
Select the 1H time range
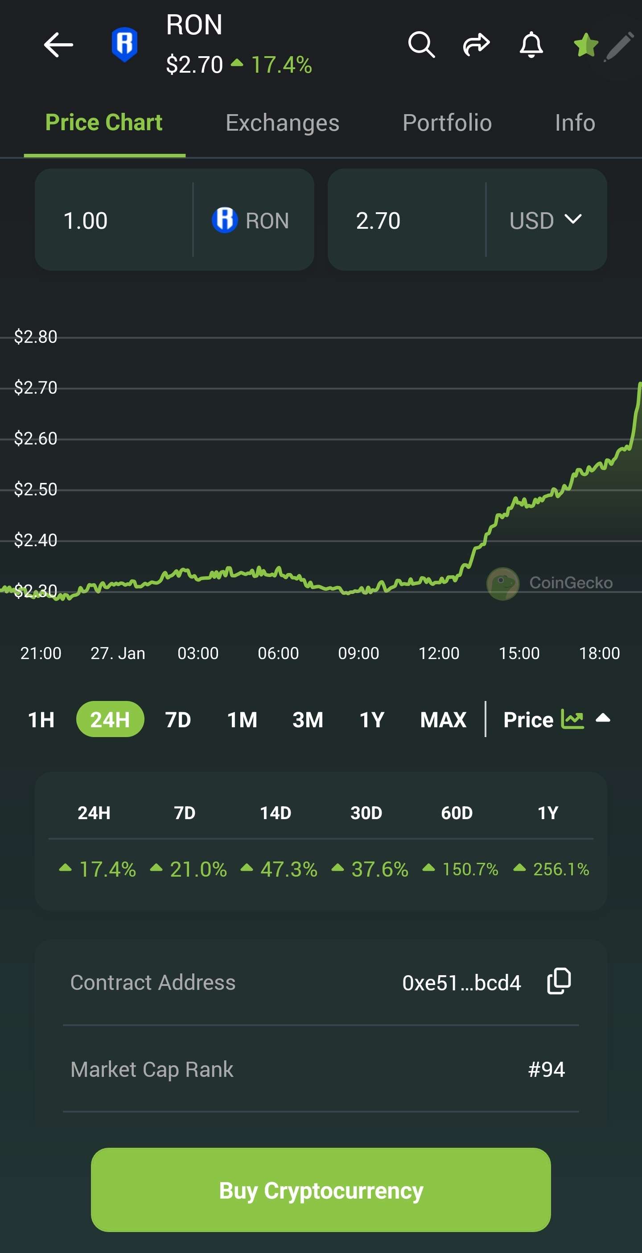coord(41,719)
